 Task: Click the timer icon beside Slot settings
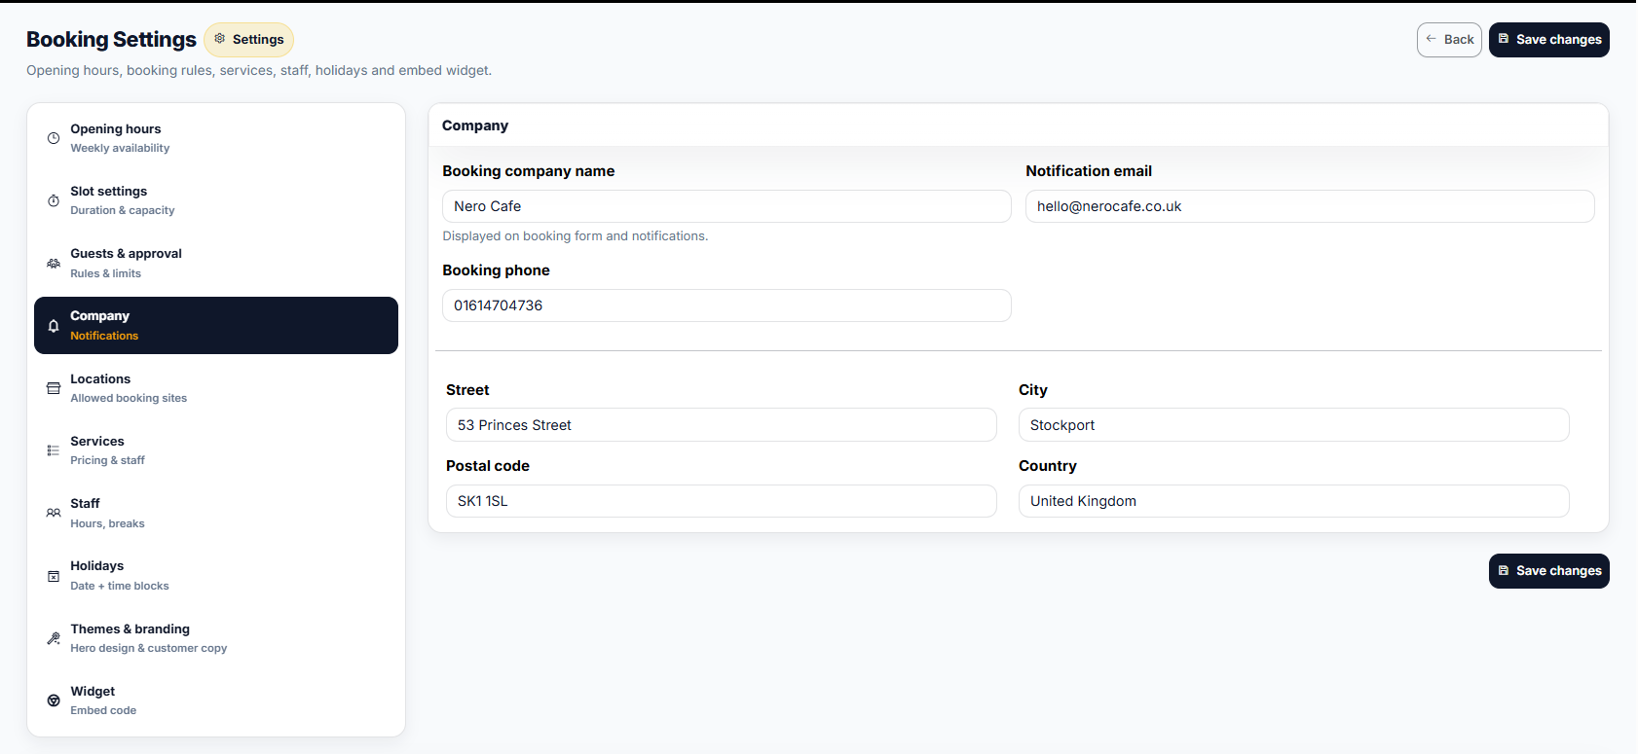(x=54, y=200)
